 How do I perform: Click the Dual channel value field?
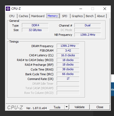pyautogui.click(x=88, y=25)
